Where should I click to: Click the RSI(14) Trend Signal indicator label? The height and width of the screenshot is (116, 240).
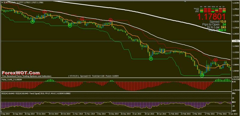pyautogui.click(x=36, y=93)
